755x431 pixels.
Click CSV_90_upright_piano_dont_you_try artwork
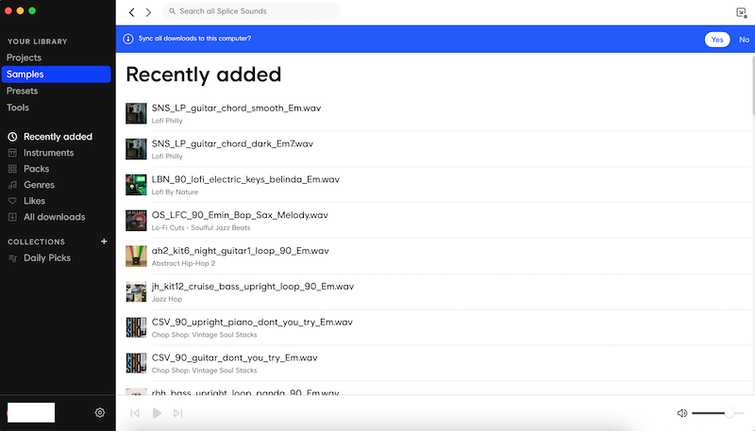[x=136, y=327]
